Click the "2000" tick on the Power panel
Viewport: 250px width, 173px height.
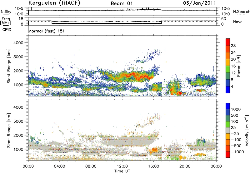[18, 71]
